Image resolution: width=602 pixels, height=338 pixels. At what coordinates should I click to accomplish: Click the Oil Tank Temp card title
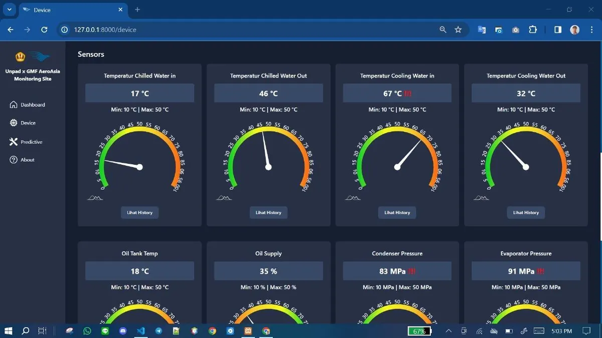tap(139, 253)
